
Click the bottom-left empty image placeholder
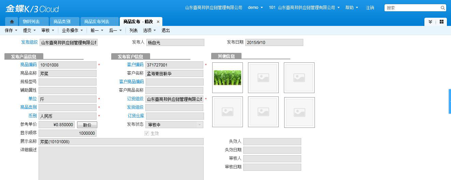tap(227, 112)
